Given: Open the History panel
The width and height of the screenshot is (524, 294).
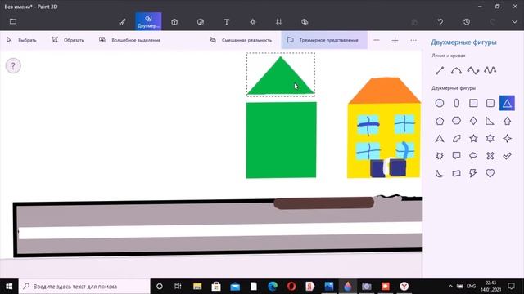Looking at the screenshot, I should [467, 22].
